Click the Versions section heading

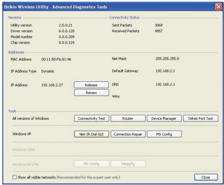[14, 18]
